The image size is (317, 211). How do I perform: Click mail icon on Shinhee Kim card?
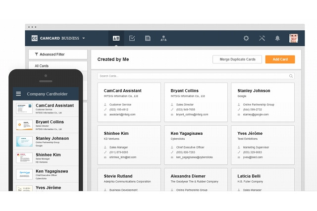click(x=105, y=157)
